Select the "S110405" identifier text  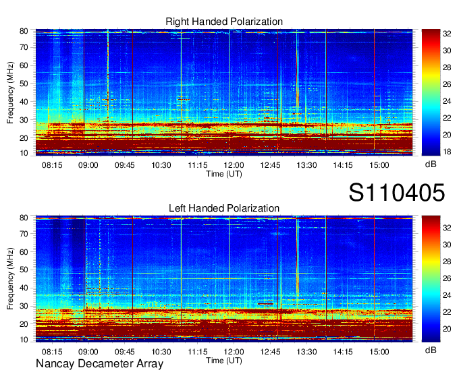tap(397, 193)
